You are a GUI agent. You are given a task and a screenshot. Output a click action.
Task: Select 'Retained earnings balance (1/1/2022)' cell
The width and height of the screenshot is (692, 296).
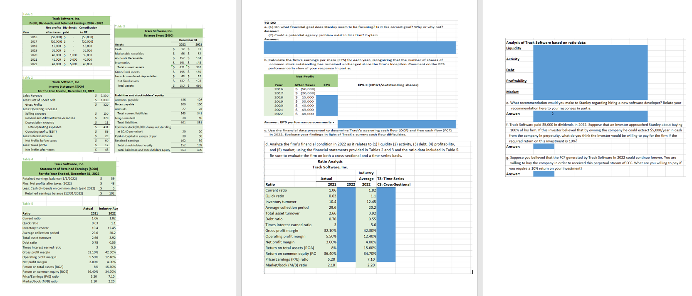[x=49, y=178]
